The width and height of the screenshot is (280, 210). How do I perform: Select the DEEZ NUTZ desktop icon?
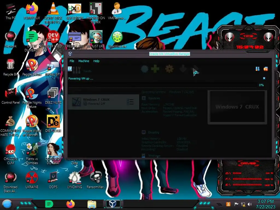click(x=53, y=96)
